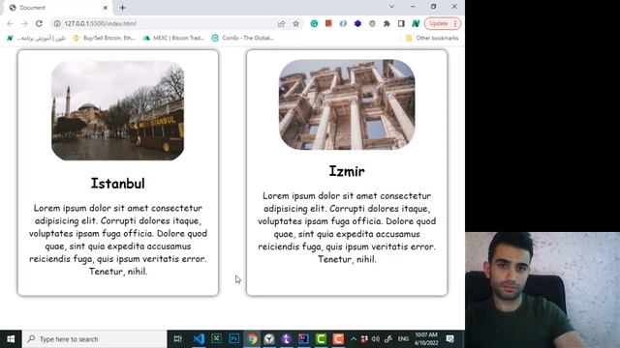The width and height of the screenshot is (620, 348).
Task: Open the clock app icon on taskbar
Action: 269,339
